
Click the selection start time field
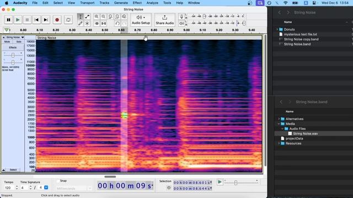[192, 183]
